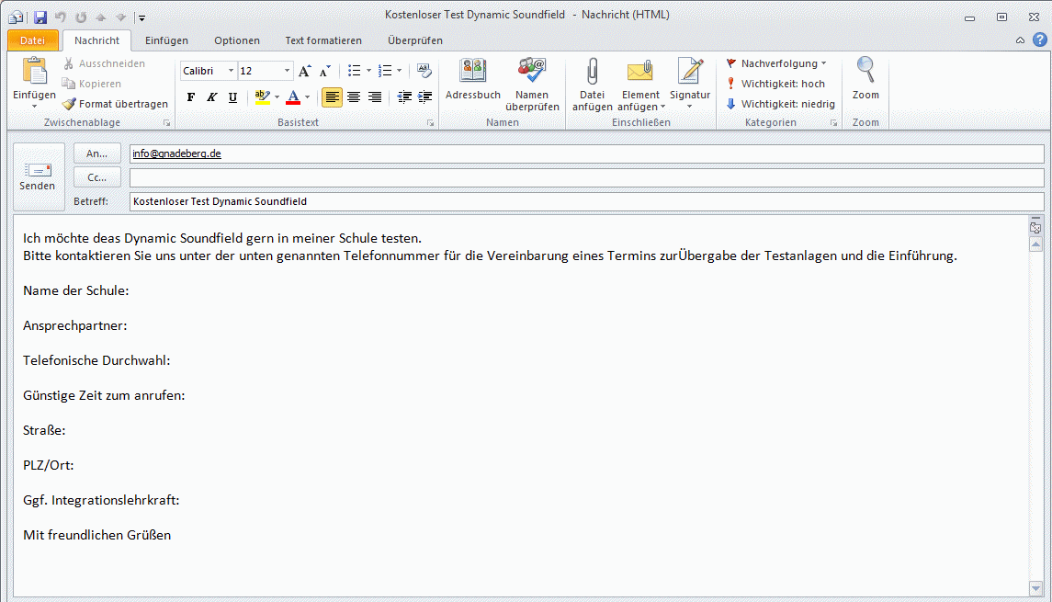The height and width of the screenshot is (602, 1052).
Task: Toggle italic (K) formatting
Action: click(211, 97)
